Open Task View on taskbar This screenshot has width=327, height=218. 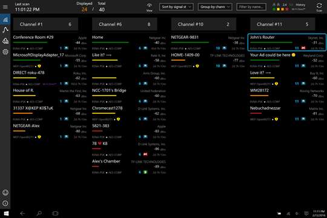coord(55,213)
